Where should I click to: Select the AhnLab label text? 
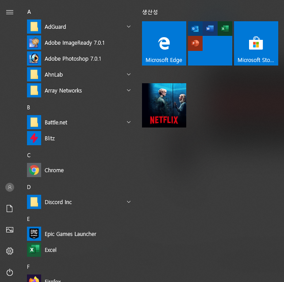point(54,75)
